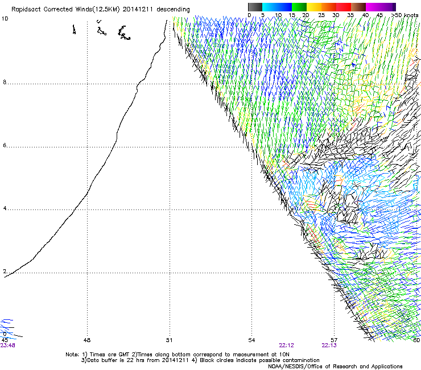Click latitude label '8' on left axis
The height and width of the screenshot is (370, 421).
click(x=5, y=82)
